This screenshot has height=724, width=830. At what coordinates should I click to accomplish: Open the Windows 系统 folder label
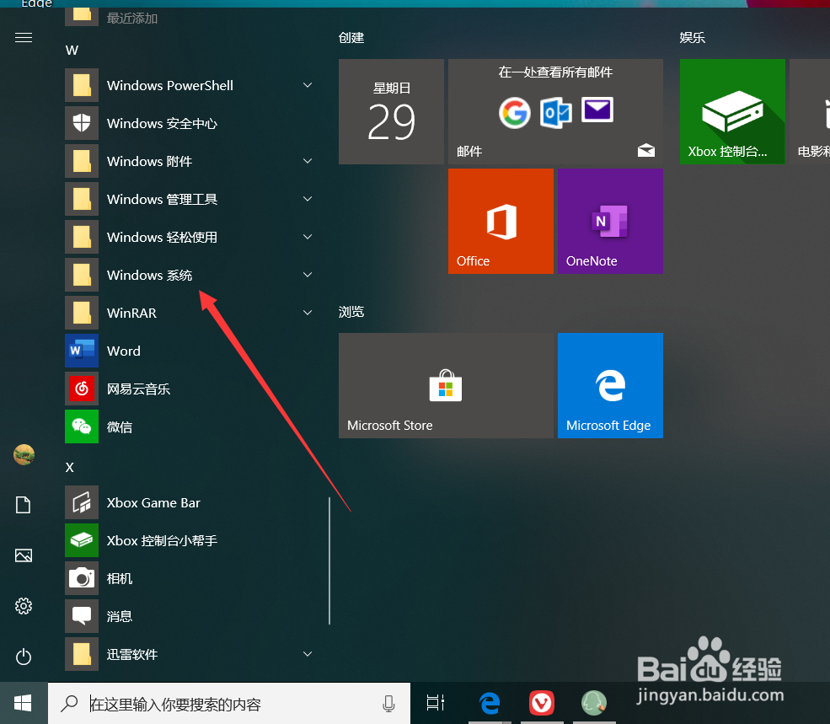[x=150, y=275]
